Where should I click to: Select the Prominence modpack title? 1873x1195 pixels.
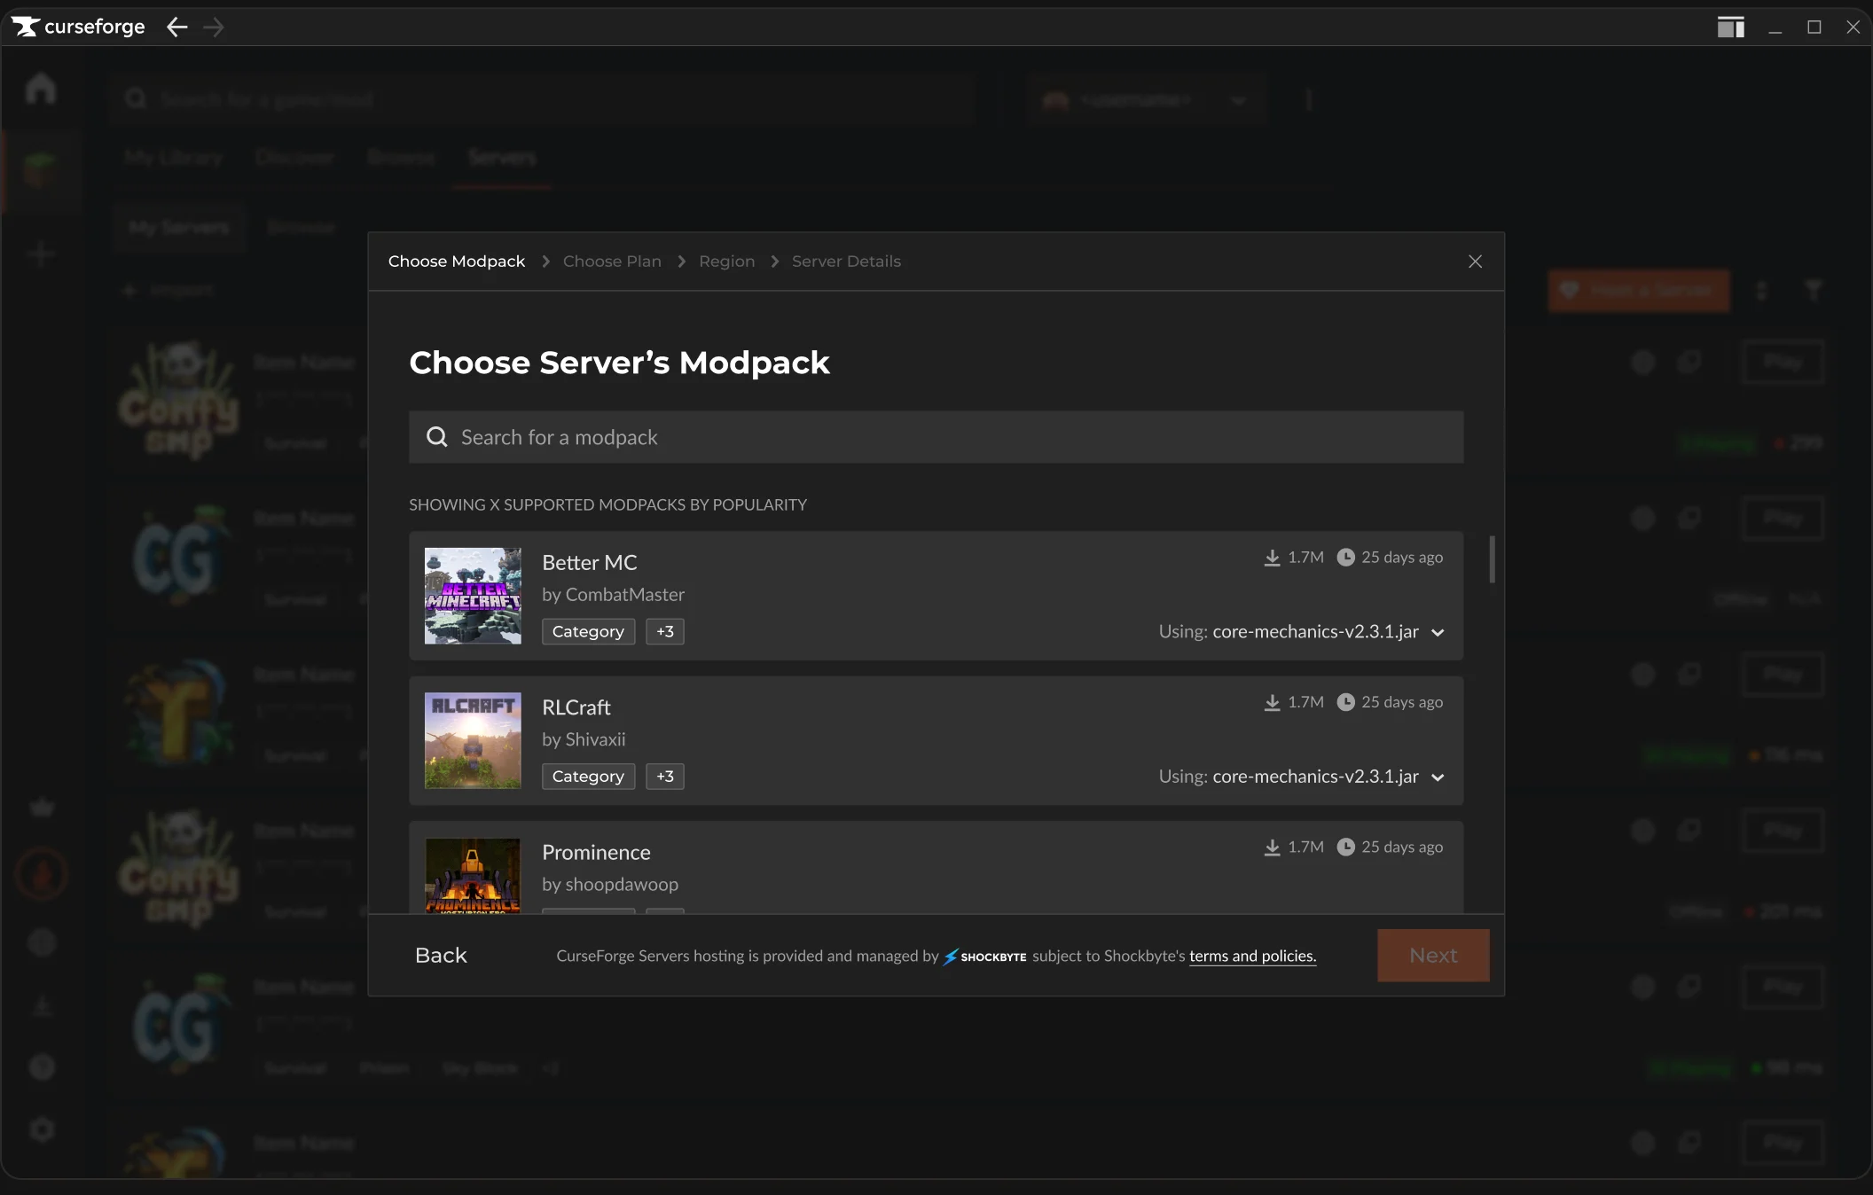(x=596, y=852)
